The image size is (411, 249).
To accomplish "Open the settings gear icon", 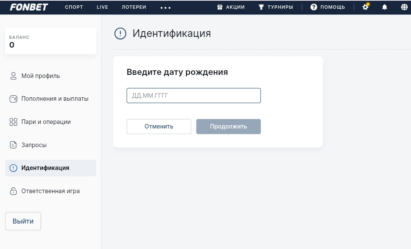I will pos(365,7).
